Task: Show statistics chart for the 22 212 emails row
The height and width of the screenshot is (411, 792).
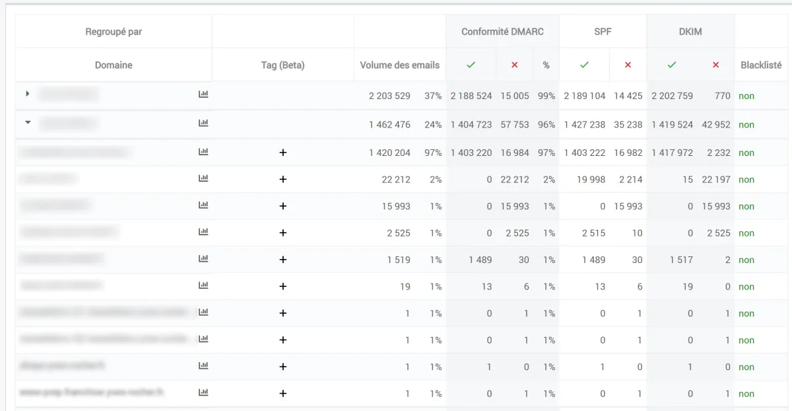Action: (x=203, y=178)
